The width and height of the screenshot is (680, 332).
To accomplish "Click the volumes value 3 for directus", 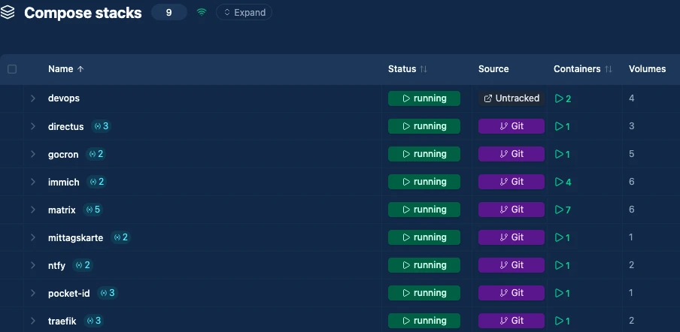I will click(631, 126).
